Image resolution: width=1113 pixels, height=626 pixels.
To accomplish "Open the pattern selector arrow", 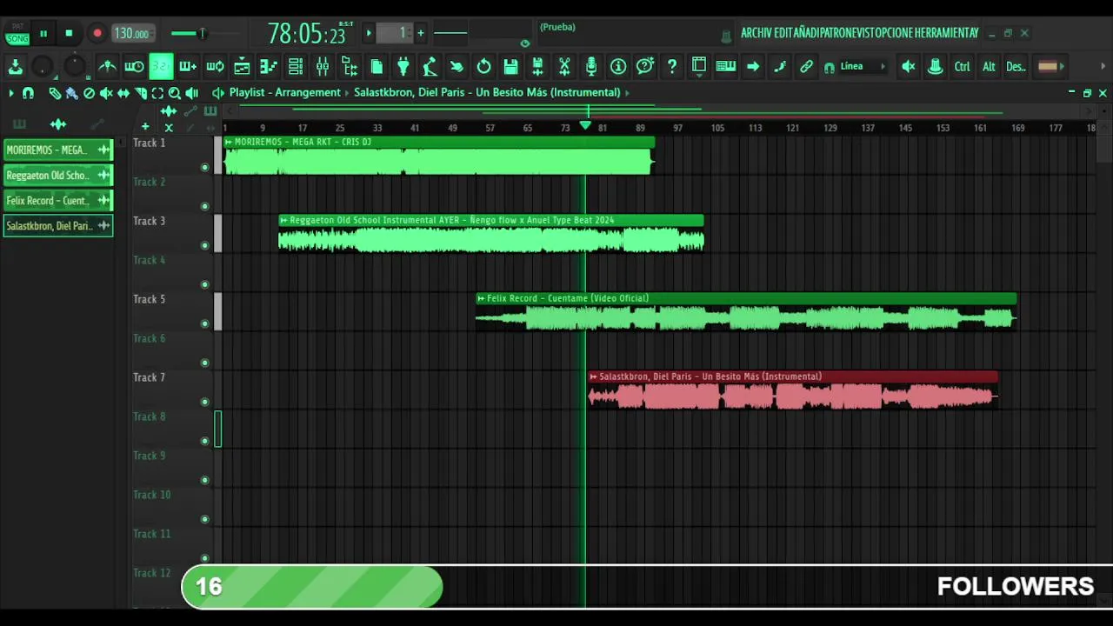I will pyautogui.click(x=369, y=33).
